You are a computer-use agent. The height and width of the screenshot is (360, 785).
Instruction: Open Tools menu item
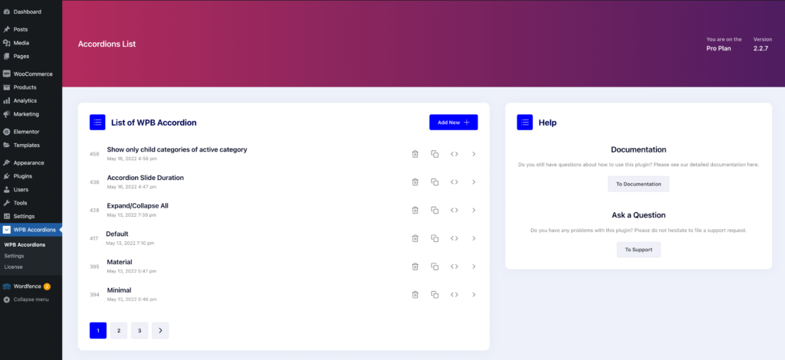31,203
